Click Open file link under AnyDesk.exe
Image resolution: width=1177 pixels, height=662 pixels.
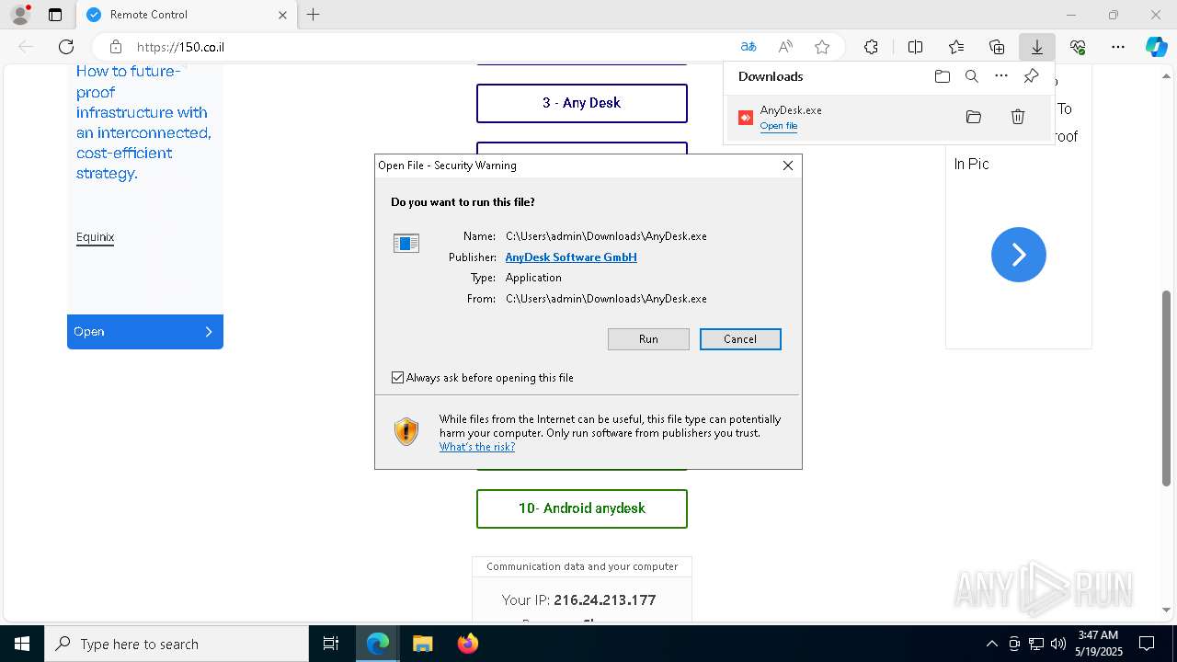click(779, 126)
